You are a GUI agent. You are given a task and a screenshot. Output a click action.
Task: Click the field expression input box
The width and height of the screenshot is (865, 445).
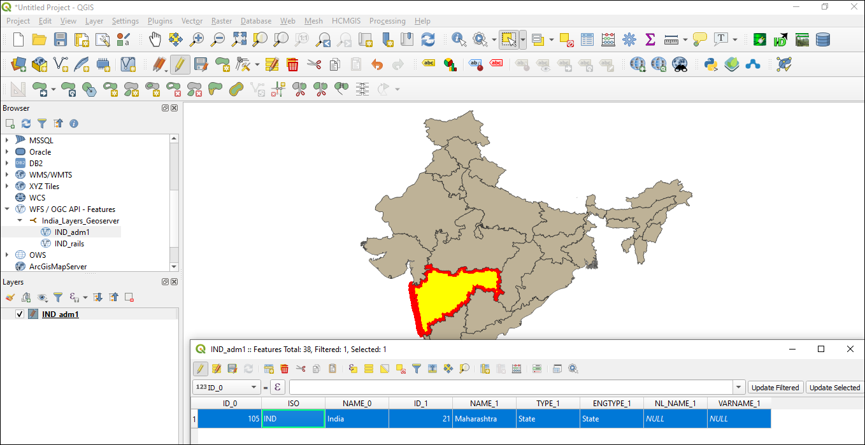(x=511, y=387)
